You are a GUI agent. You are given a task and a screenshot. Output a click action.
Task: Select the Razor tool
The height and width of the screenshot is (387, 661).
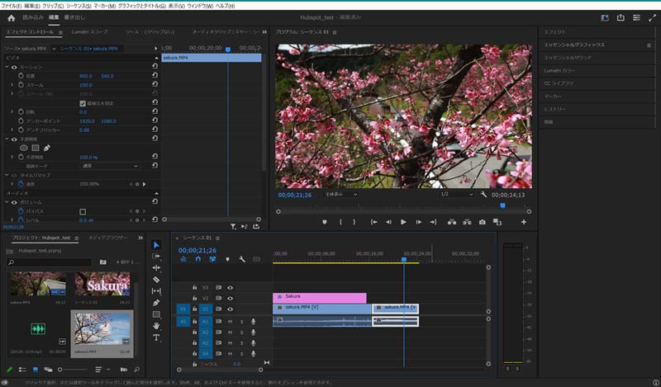[x=156, y=279]
